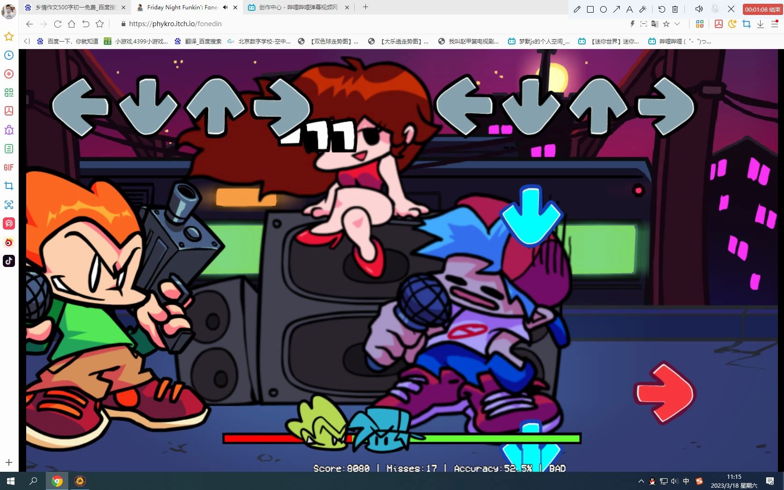
Task: Open the user profile avatar
Action: (x=9, y=11)
